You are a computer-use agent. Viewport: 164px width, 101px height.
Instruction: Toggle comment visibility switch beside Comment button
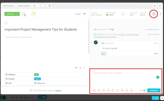click(143, 90)
